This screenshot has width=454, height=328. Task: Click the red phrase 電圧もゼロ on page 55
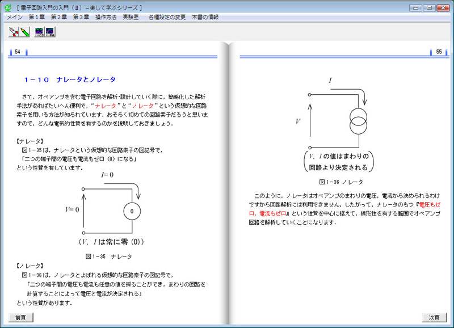tap(430, 205)
